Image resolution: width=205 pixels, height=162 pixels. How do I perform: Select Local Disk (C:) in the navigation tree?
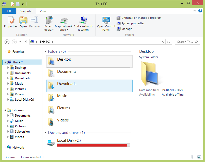click(x=22, y=100)
